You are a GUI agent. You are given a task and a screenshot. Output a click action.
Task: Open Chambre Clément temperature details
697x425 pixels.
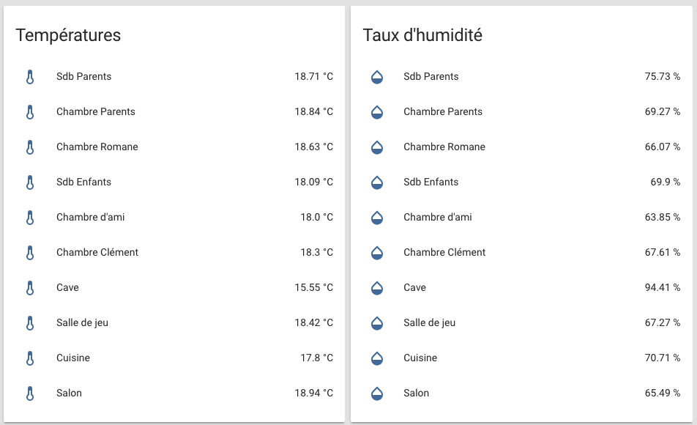(97, 253)
